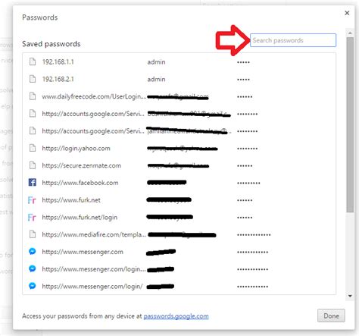Close the Passwords dialog with the X
This screenshot has height=336, width=359.
point(347,13)
